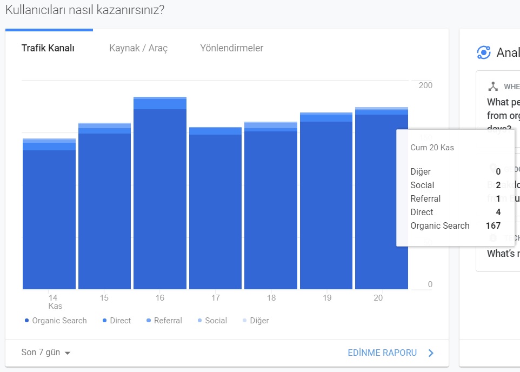Click the Organic Search legend dot
This screenshot has width=520, height=372.
(26, 321)
